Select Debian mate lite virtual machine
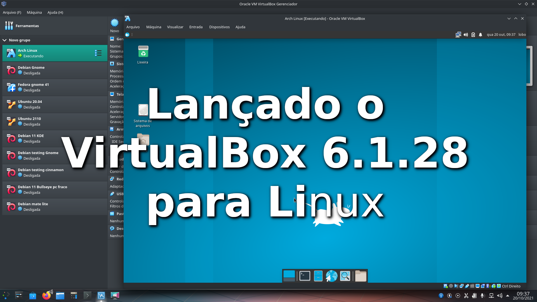 (55, 207)
